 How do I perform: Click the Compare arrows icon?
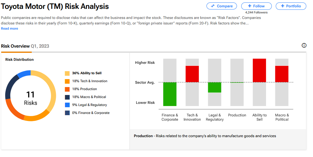coord(213,6)
